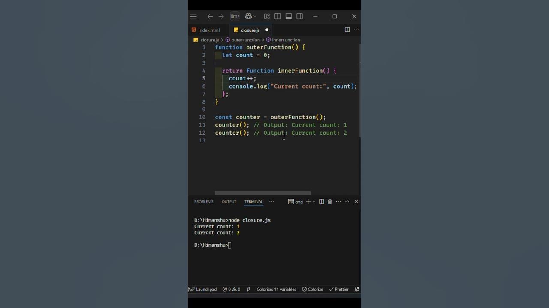Image resolution: width=549 pixels, height=308 pixels.
Task: Select the closure.js editor tab
Action: [x=250, y=30]
